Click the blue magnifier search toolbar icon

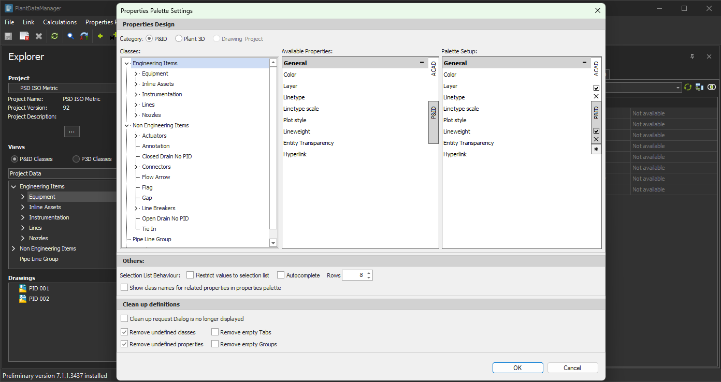pyautogui.click(x=70, y=36)
